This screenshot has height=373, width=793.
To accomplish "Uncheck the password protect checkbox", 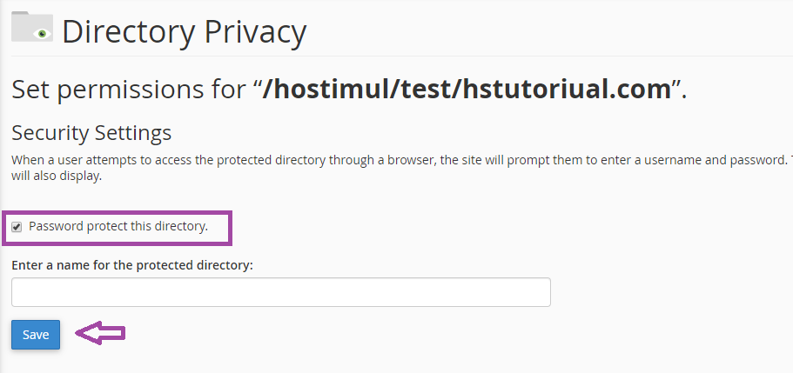I will (17, 227).
